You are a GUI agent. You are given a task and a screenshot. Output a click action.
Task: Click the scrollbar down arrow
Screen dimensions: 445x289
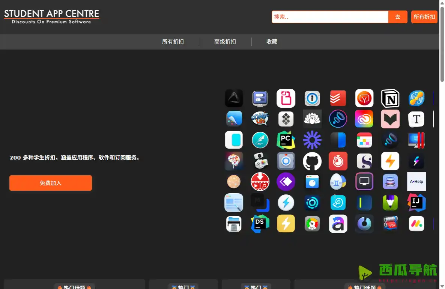[x=442, y=286]
